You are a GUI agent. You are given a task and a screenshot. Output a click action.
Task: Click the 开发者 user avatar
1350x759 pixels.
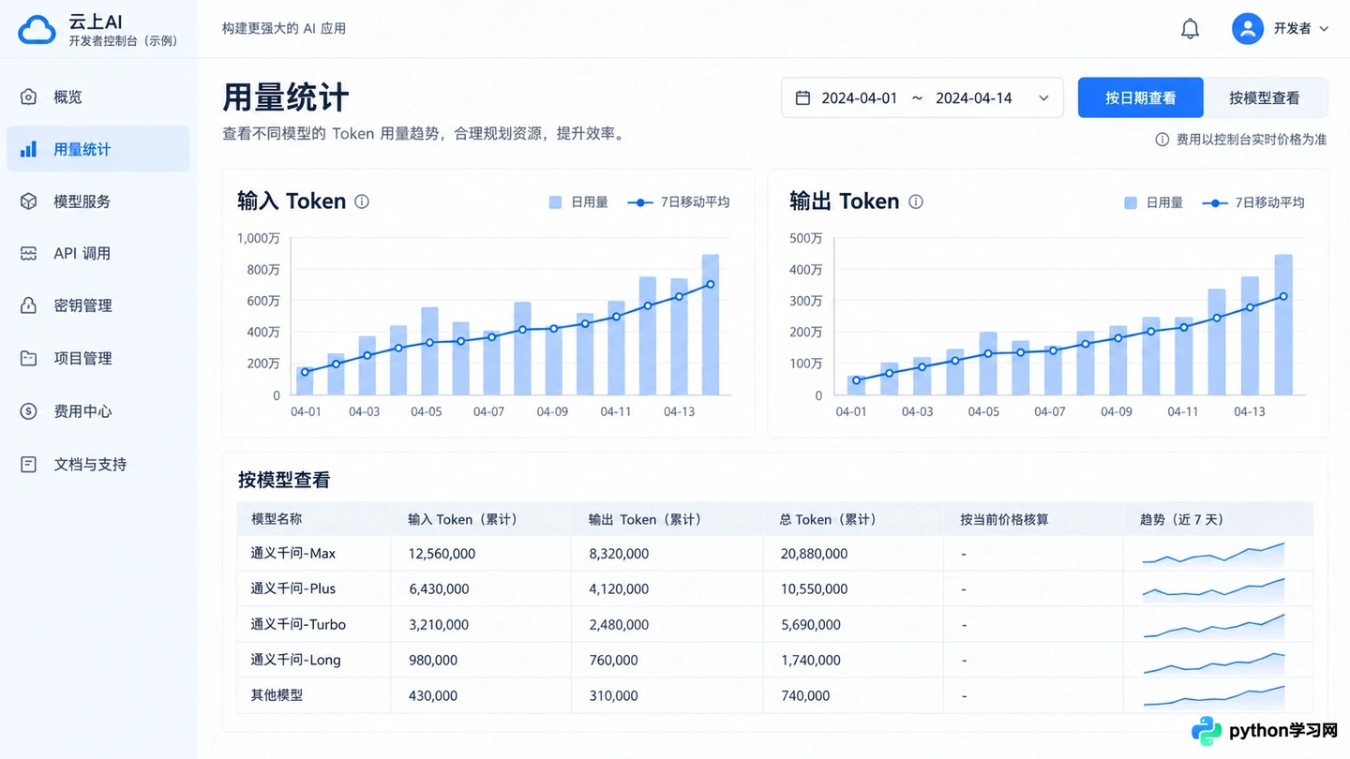coord(1247,28)
